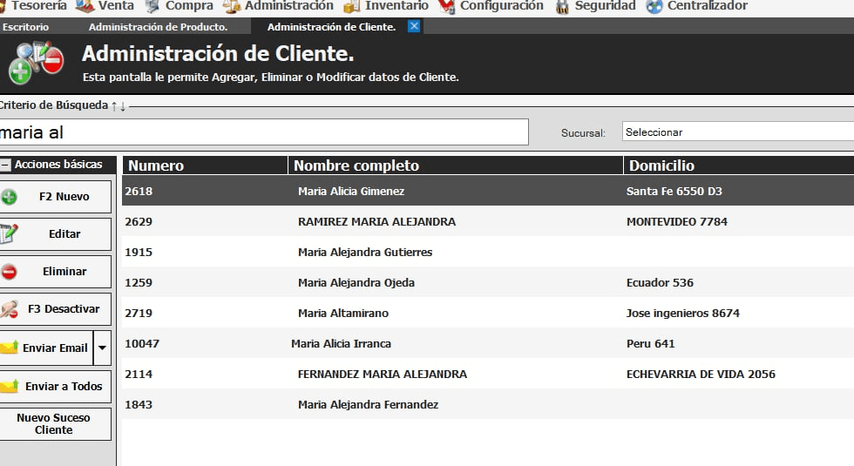Click the green plus F2 Nuevo icon
The height and width of the screenshot is (466, 854).
[9, 197]
